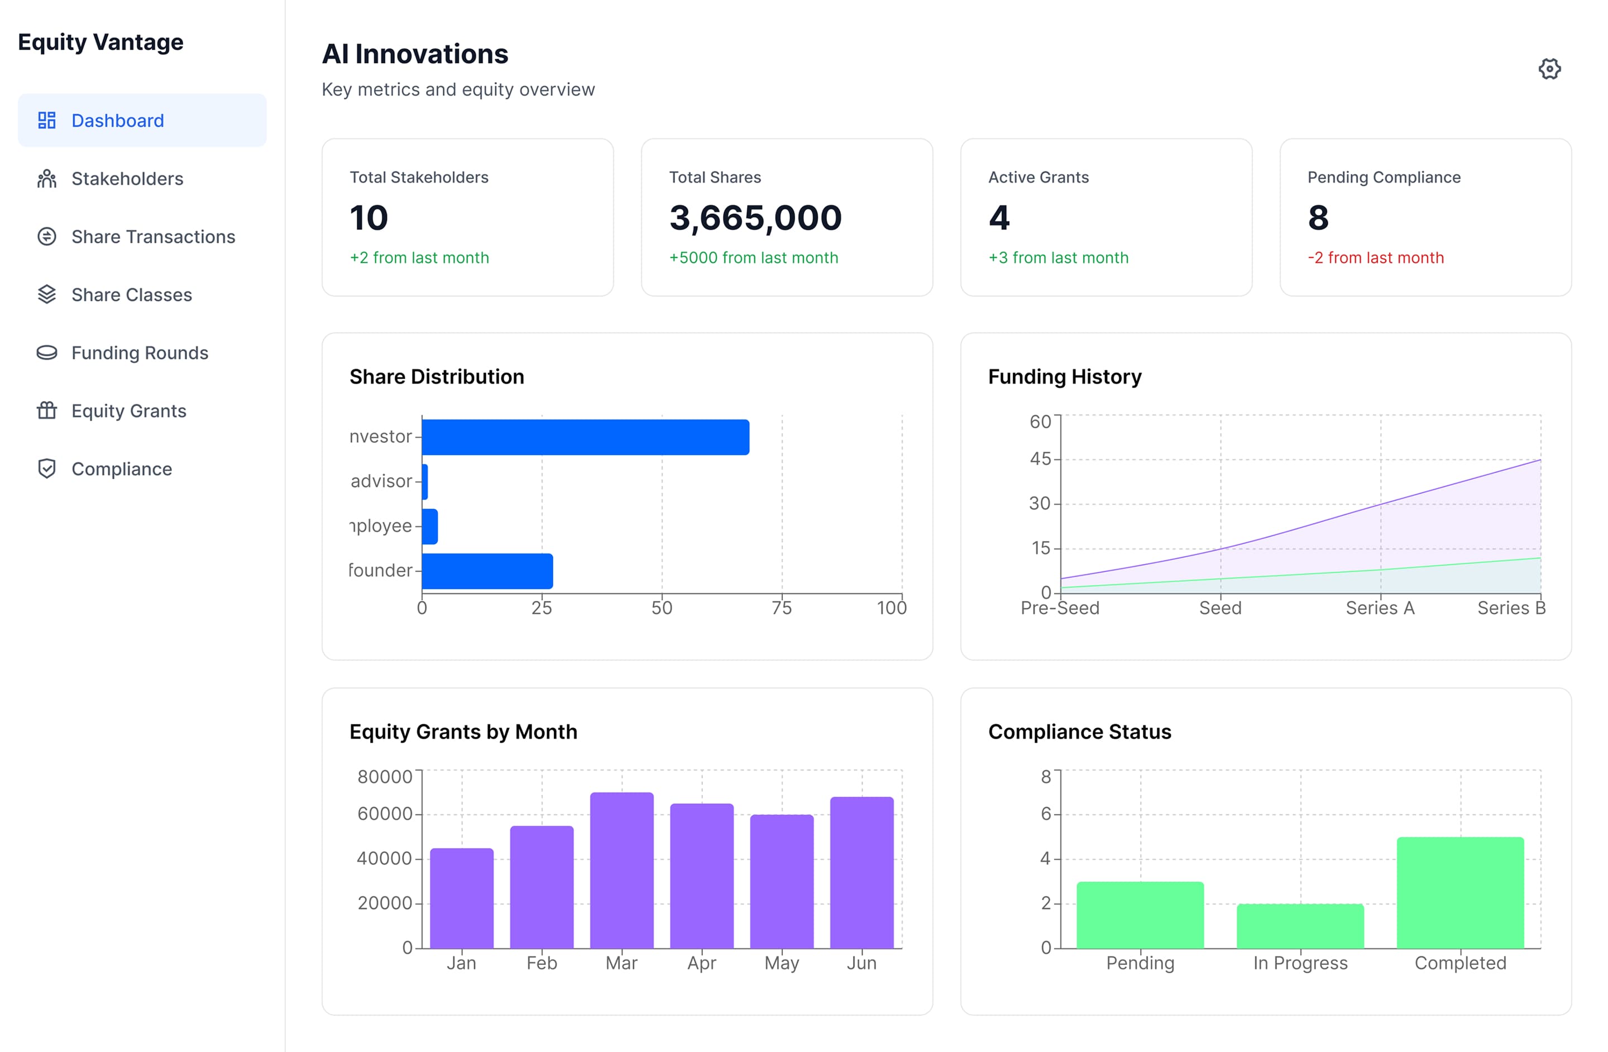Click the Completed bar in Compliance Status
The height and width of the screenshot is (1052, 1608).
[x=1460, y=892]
